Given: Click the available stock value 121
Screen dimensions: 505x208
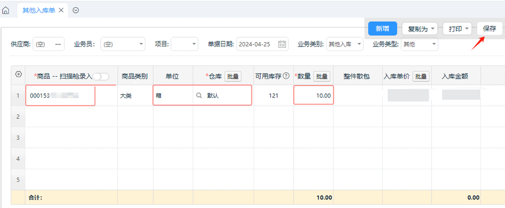Looking at the screenshot, I should (x=274, y=96).
